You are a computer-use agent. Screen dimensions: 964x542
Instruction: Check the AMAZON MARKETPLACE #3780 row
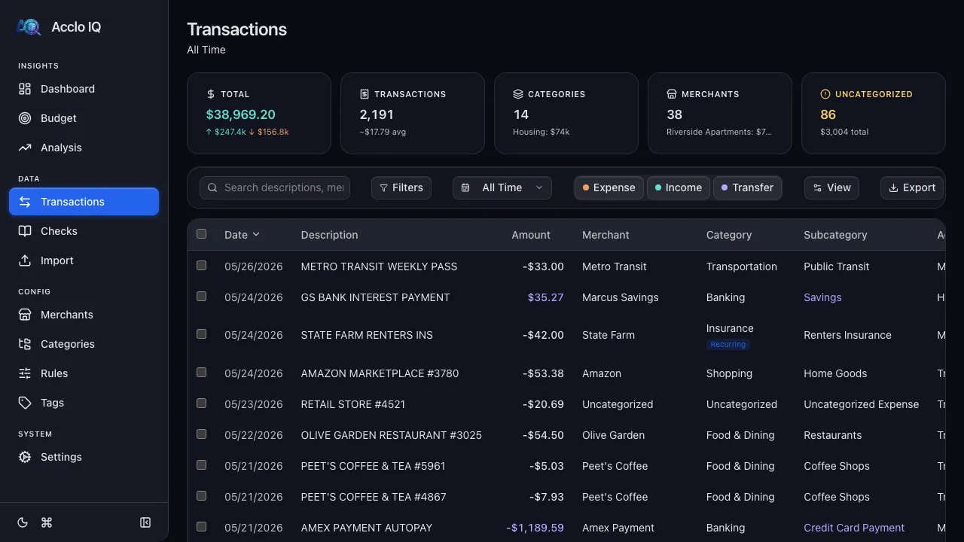tap(201, 373)
